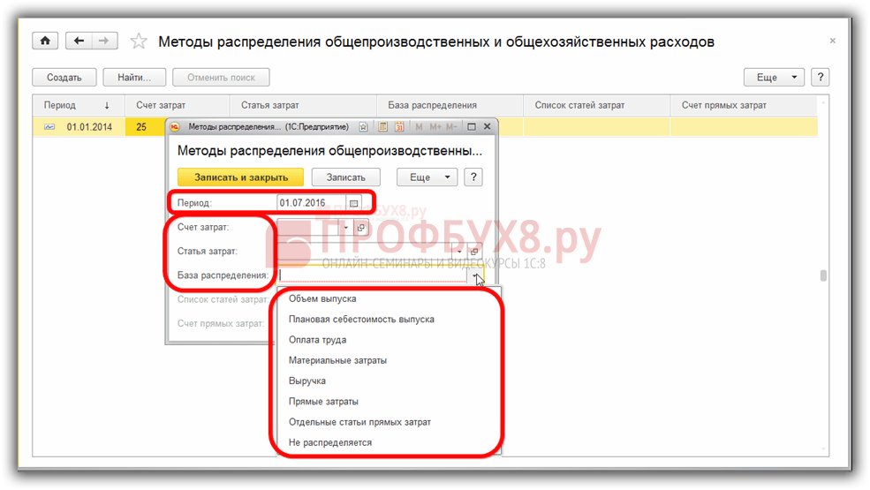The height and width of the screenshot is (490, 870).
Task: Open the Еще menu in the dialog
Action: 427,177
